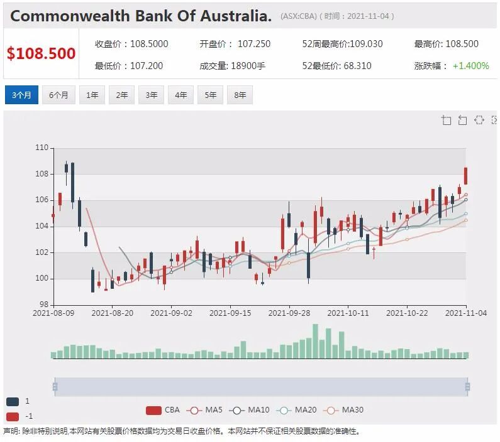The height and width of the screenshot is (442, 500).
Task: Choose the 4年 range tab
Action: click(181, 95)
